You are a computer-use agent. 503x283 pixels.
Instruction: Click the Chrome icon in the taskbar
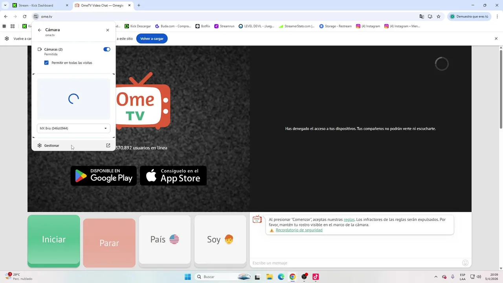pyautogui.click(x=292, y=277)
